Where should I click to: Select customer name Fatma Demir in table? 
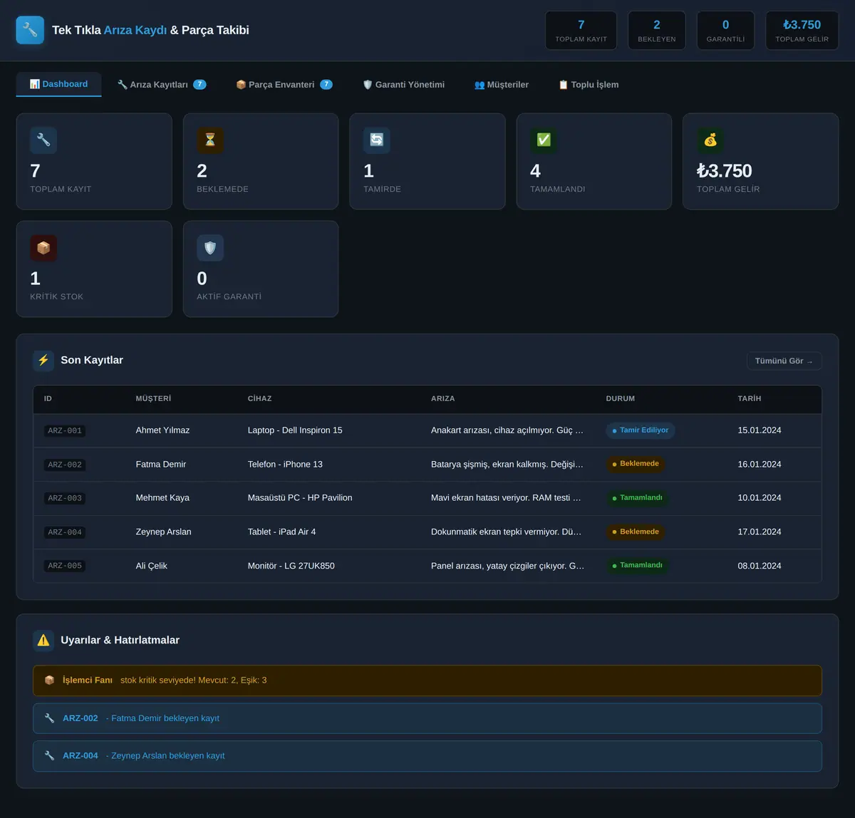pyautogui.click(x=161, y=465)
